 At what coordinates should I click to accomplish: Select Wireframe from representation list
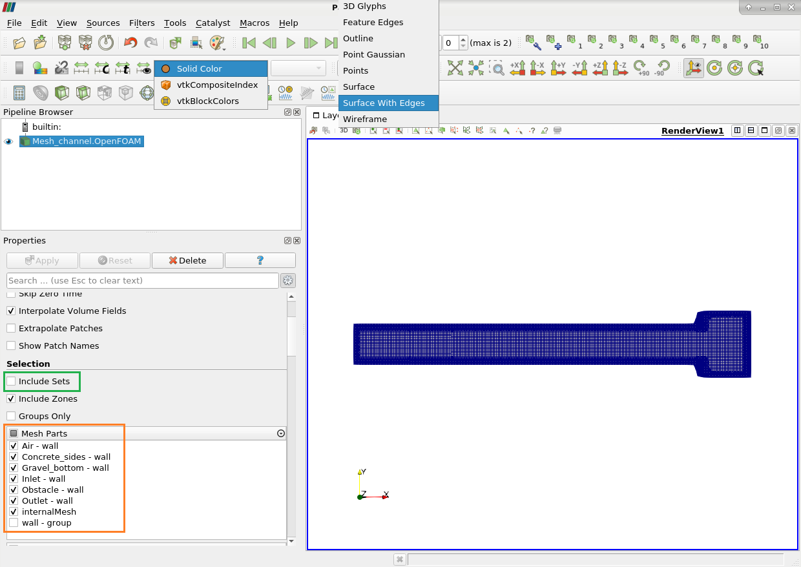(365, 119)
